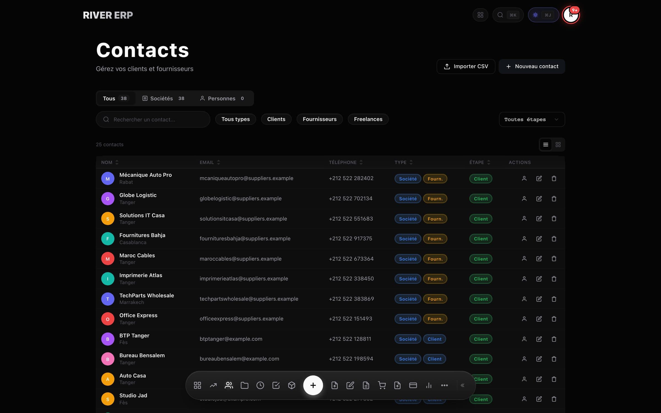
Task: Switch to grid view layout
Action: point(558,145)
